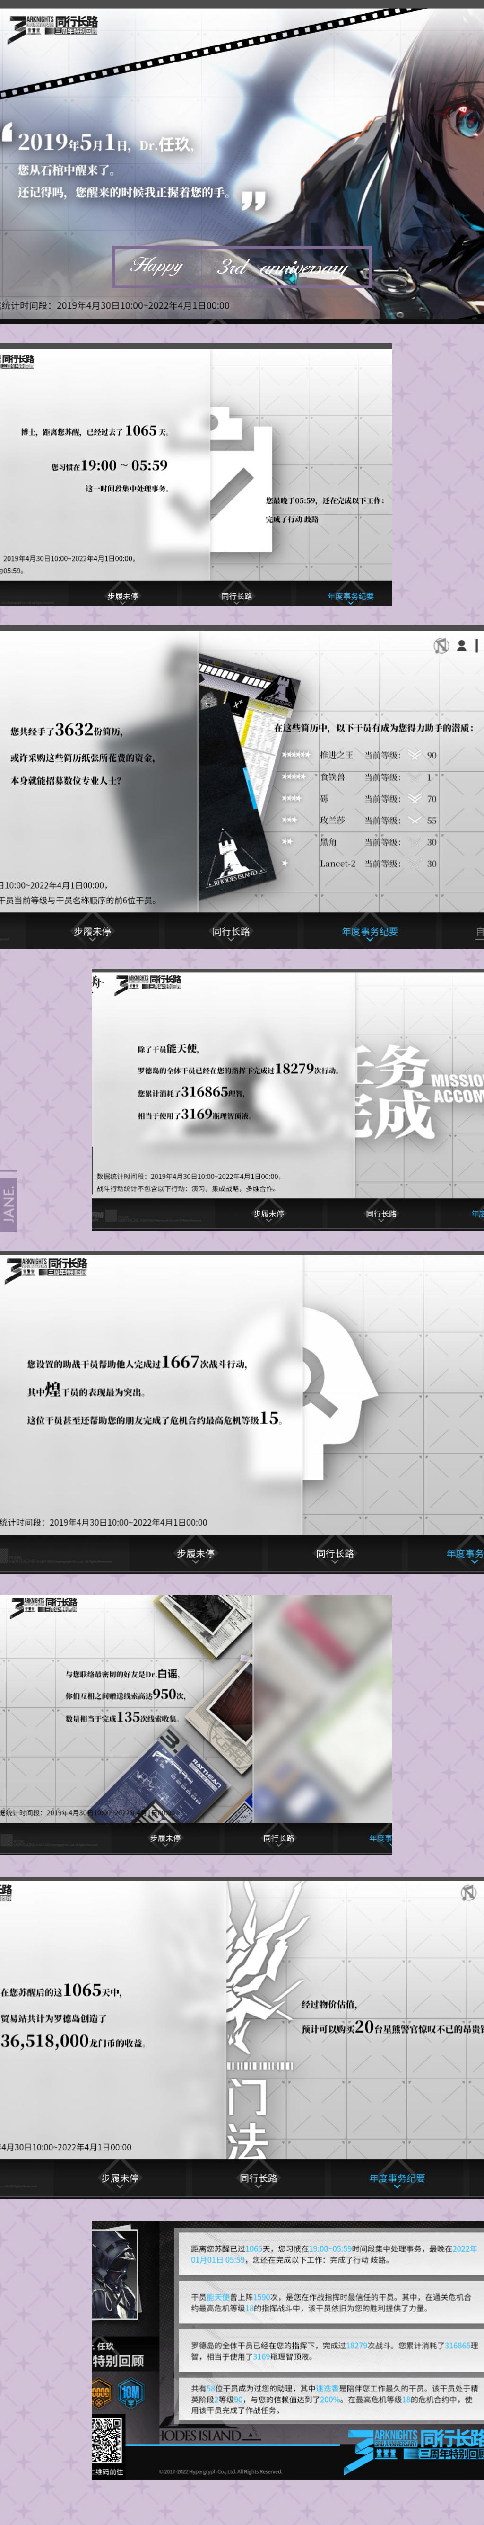Viewport: 484px width, 2525px height.
Task: Click the summary card starting 距离您苏醒已过1065天
Action: point(330,2255)
